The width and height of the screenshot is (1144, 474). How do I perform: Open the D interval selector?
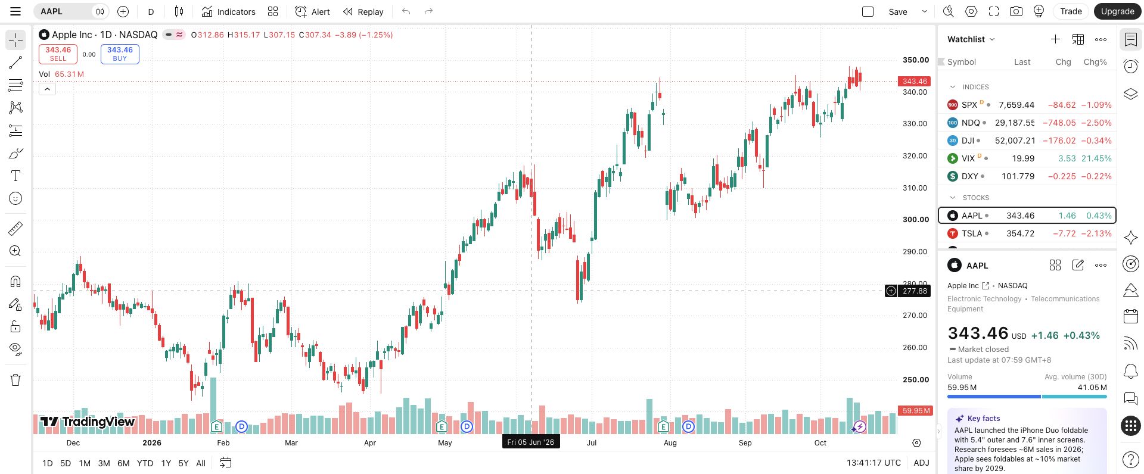[x=151, y=11]
